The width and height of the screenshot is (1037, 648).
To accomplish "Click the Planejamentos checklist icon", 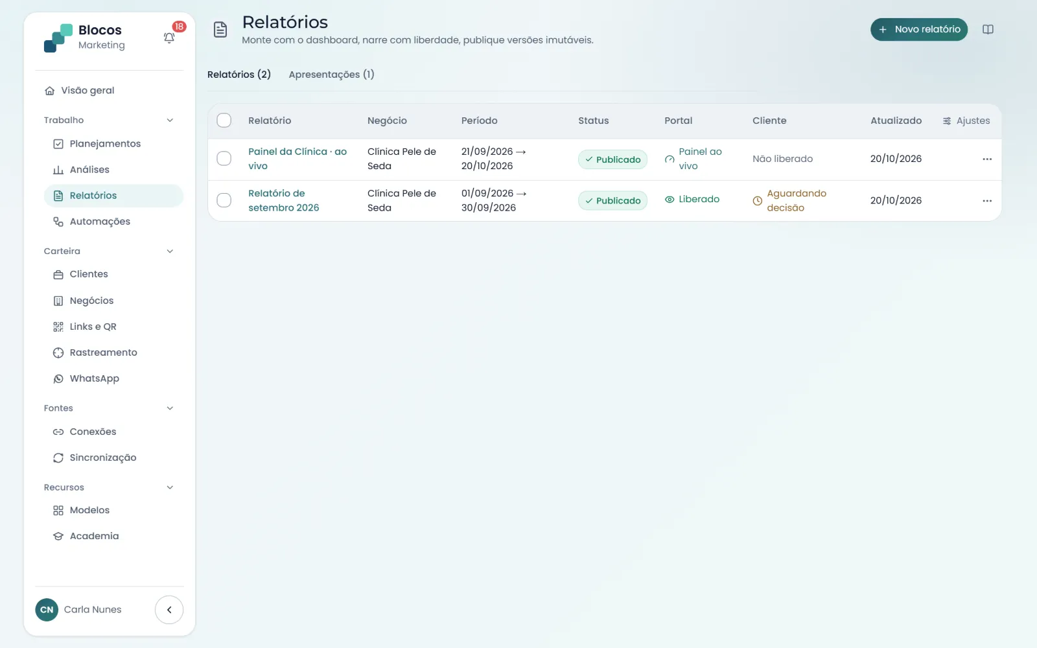I will pyautogui.click(x=58, y=144).
